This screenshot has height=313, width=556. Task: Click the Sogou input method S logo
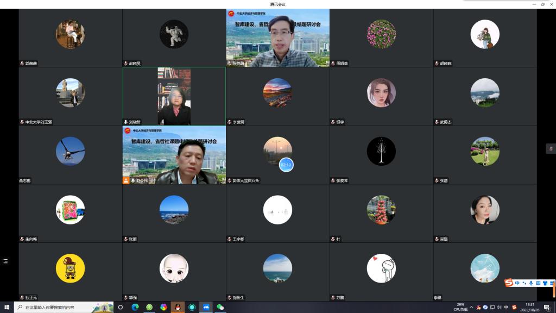[x=509, y=283]
